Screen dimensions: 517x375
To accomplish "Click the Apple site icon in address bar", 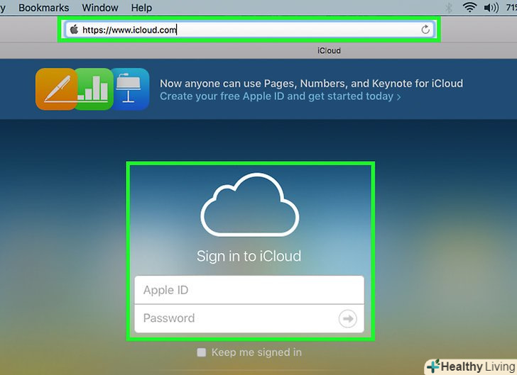I will (x=74, y=30).
